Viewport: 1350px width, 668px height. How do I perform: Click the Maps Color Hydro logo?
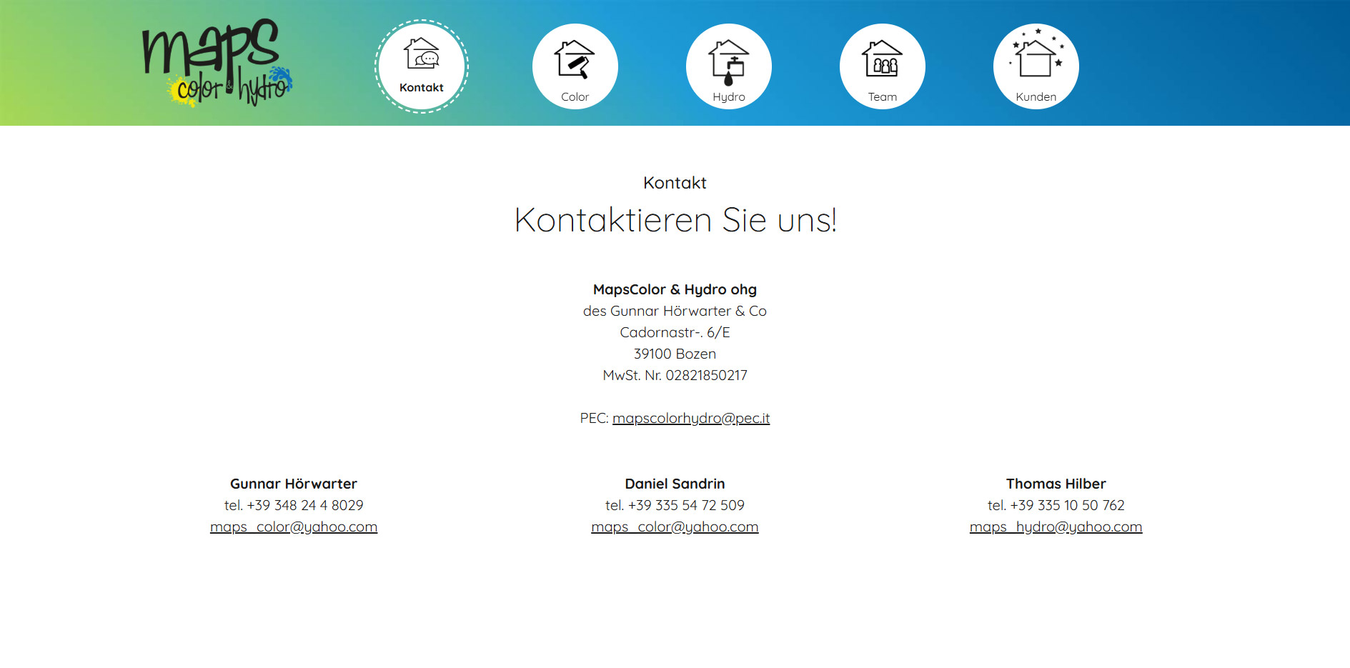coord(217,63)
